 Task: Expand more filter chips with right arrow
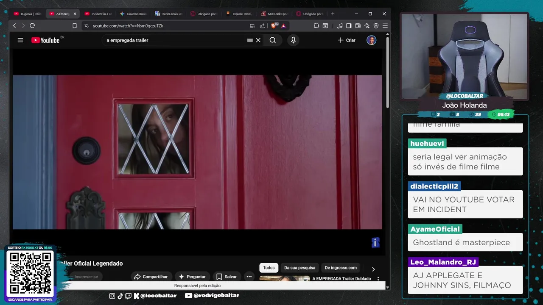(x=373, y=269)
